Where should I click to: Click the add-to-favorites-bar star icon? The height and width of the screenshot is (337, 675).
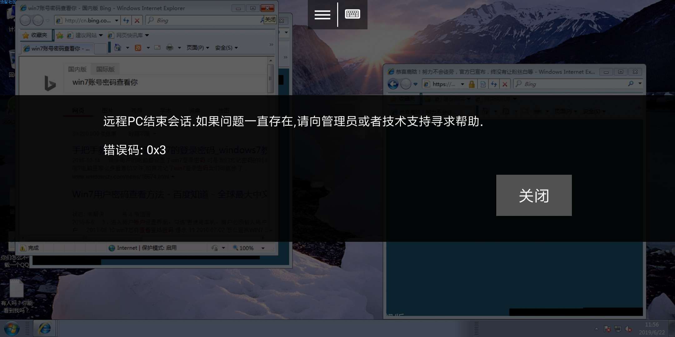point(60,35)
